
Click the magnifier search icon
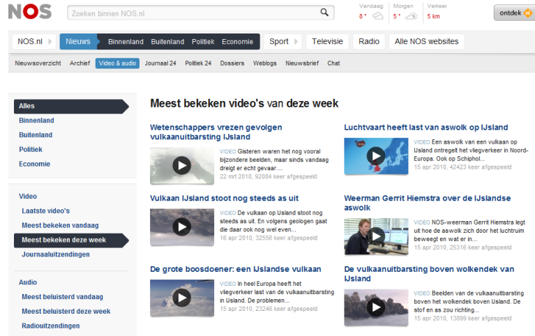[324, 13]
